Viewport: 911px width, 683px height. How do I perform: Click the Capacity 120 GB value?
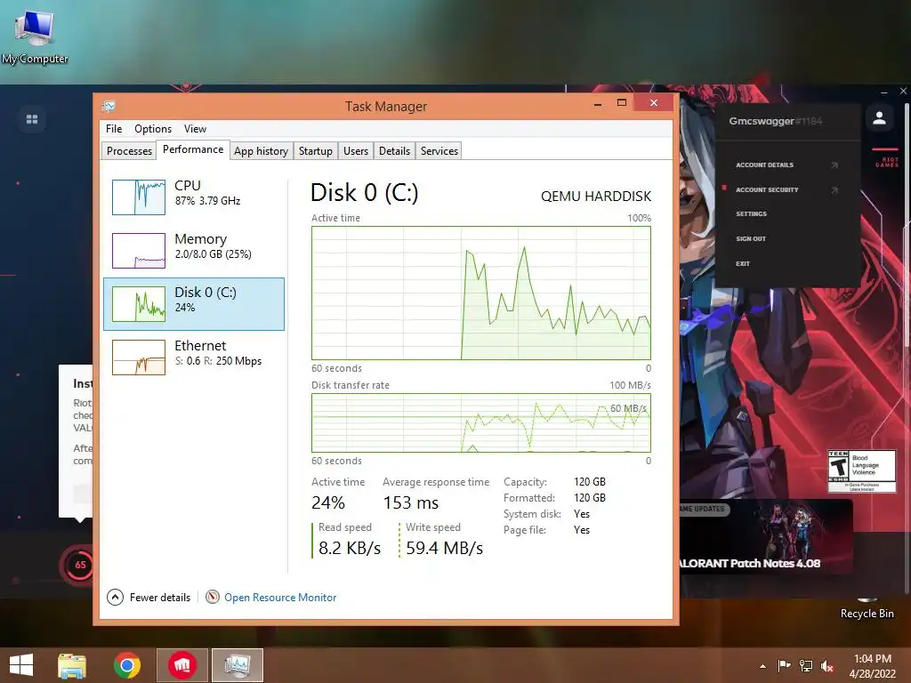coord(590,481)
